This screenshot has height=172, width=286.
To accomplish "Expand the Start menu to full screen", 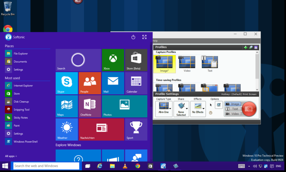I will [144, 37].
